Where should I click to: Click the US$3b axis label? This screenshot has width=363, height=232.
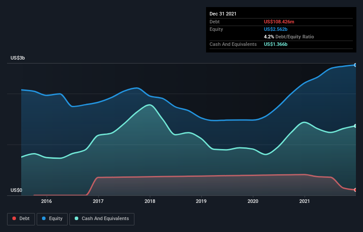tap(18, 58)
